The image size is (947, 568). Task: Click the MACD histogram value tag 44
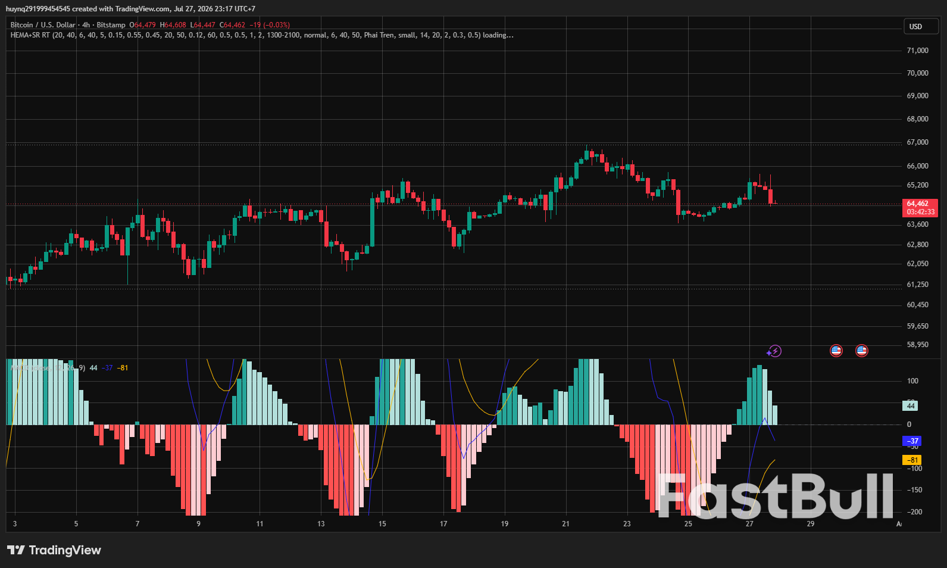click(x=910, y=406)
